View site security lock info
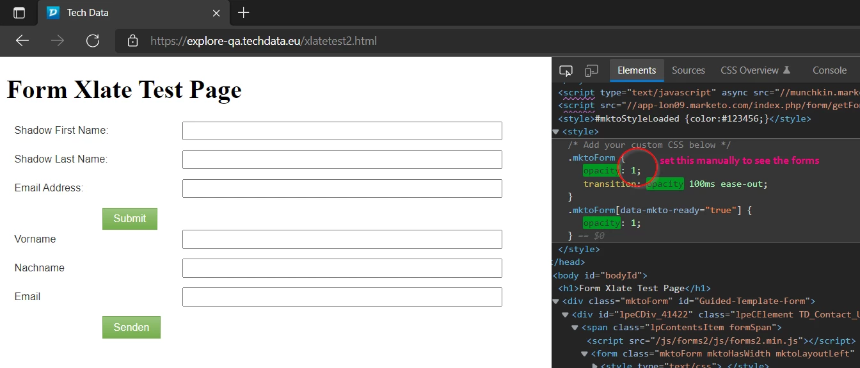The width and height of the screenshot is (860, 368). coord(132,41)
